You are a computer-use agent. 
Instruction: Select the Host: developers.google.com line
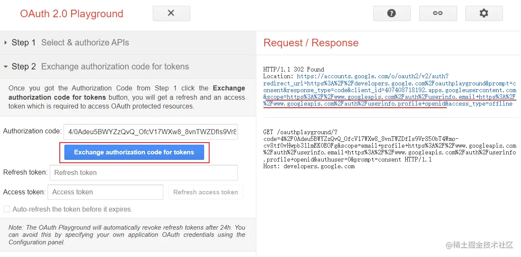(x=309, y=167)
